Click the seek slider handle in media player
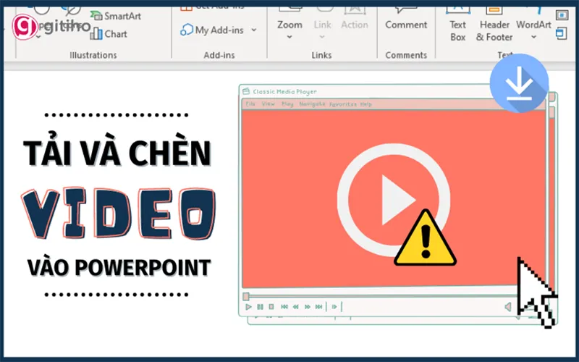The image size is (579, 362). click(246, 296)
